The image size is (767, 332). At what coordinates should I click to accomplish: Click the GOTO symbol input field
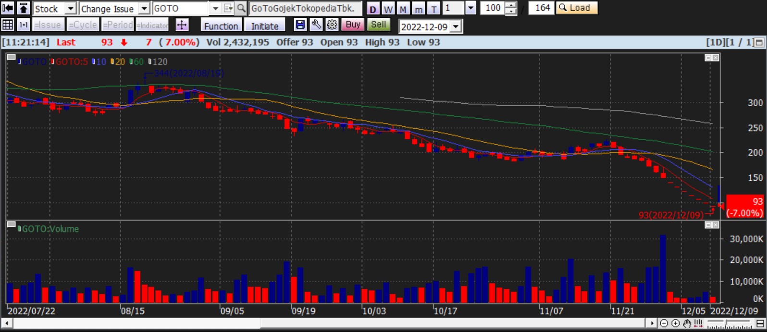click(x=181, y=9)
